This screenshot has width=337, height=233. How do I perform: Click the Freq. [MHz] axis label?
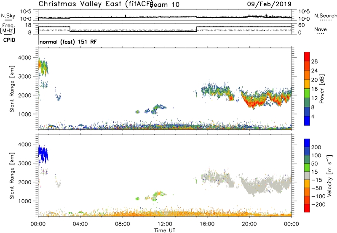click(8, 29)
